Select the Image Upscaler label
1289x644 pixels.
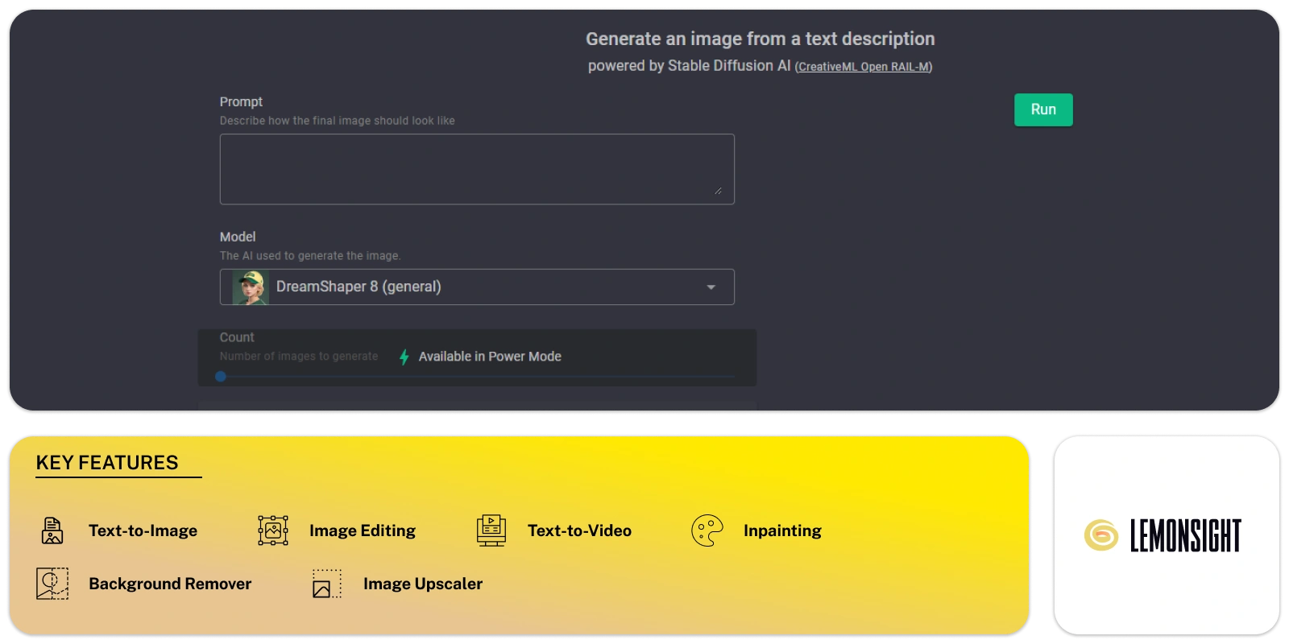click(x=423, y=584)
